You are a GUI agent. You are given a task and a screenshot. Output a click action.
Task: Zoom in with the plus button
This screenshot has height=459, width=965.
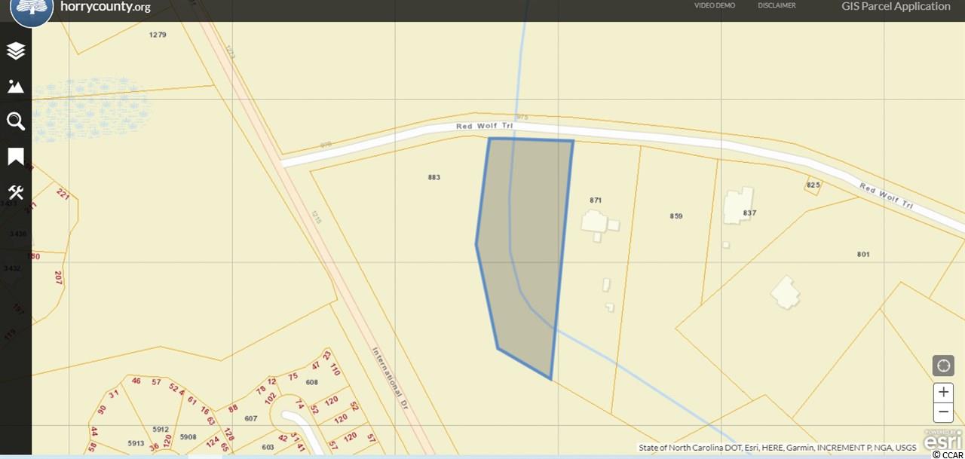tap(942, 393)
